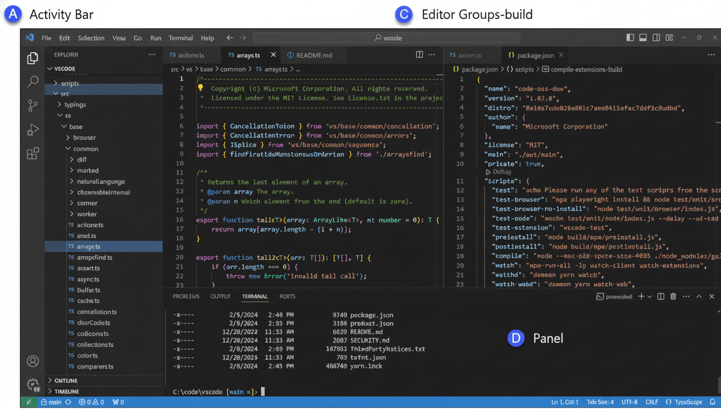Open the Accounts icon in activity bar
The image size is (721, 412).
33,361
